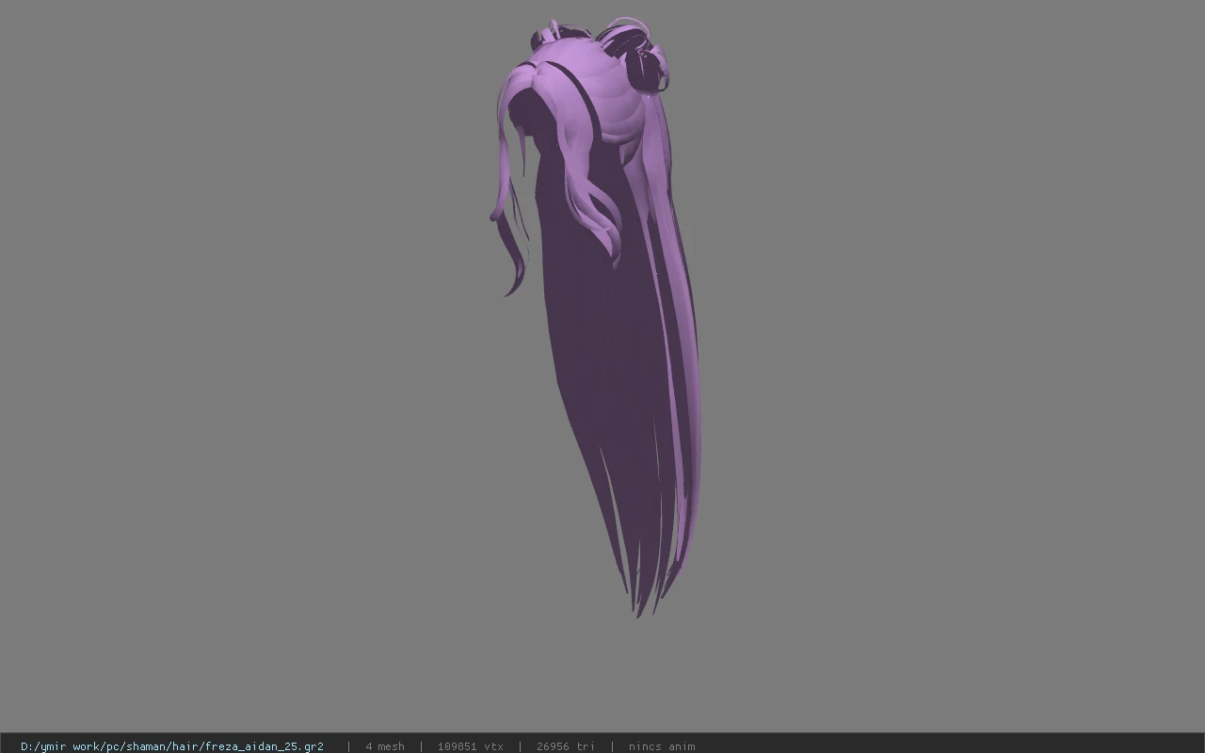Viewport: 1205px width, 753px height.
Task: Click the file path freza_aidan_25.gr2 in status bar
Action: tap(172, 746)
